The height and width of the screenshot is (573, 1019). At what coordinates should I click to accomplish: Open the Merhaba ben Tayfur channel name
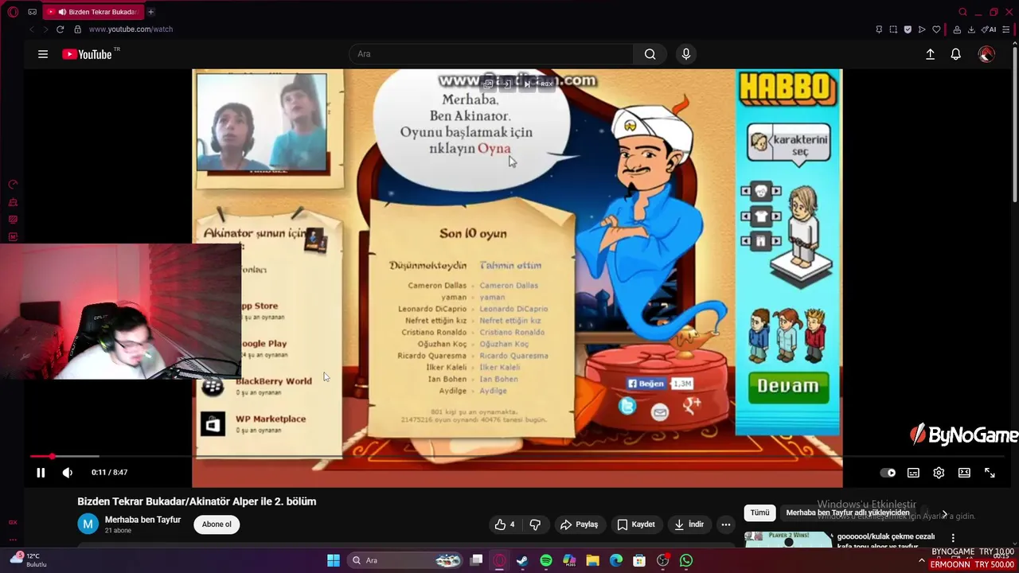tap(143, 520)
